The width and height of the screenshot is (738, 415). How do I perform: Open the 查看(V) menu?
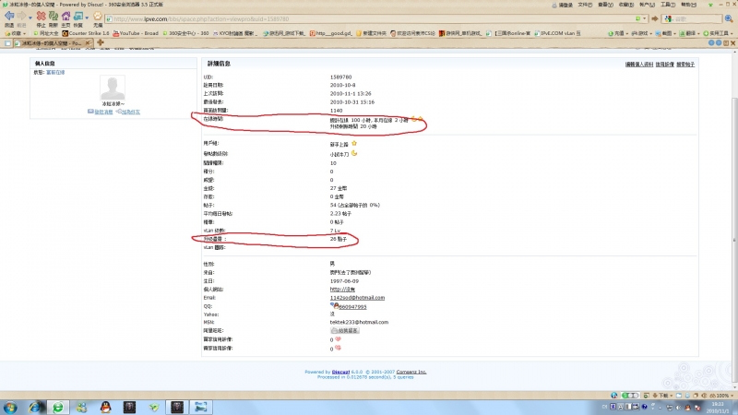(605, 5)
